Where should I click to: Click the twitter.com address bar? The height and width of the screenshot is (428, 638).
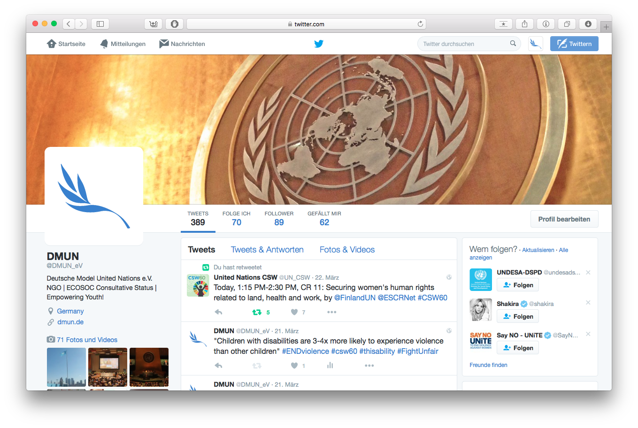(x=306, y=24)
